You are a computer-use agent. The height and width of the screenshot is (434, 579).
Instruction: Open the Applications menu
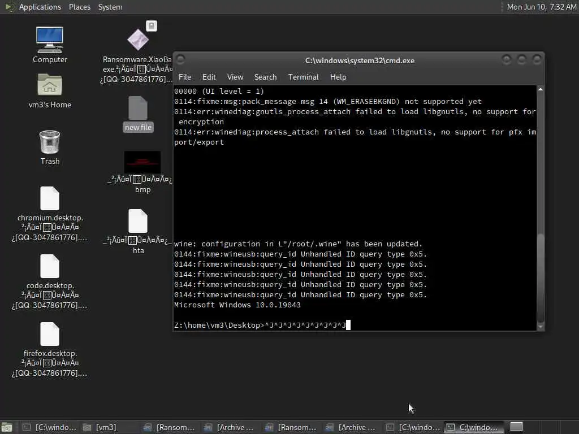coord(40,7)
